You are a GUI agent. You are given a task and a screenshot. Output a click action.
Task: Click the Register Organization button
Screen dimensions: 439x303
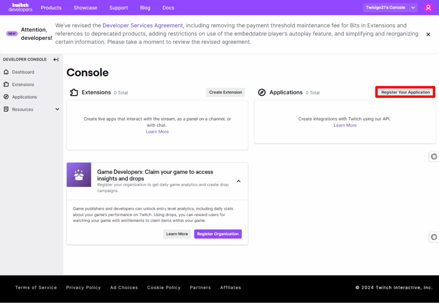pyautogui.click(x=218, y=234)
